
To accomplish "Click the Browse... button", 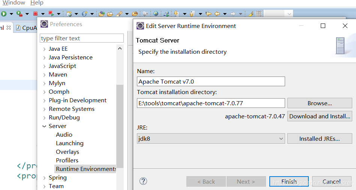I will pos(320,103).
